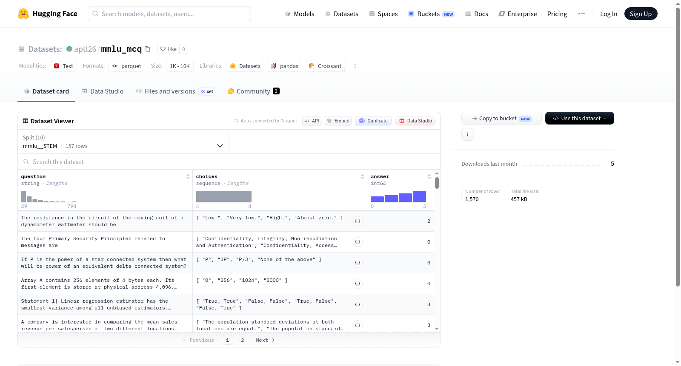Click the Duplicate button
The height and width of the screenshot is (366, 681).
[373, 121]
